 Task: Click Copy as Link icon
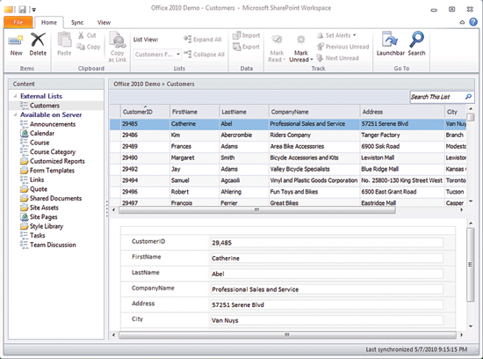click(118, 40)
